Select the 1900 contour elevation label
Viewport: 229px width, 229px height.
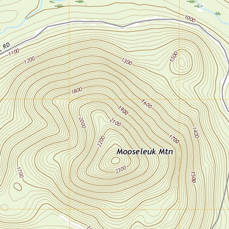123,110
